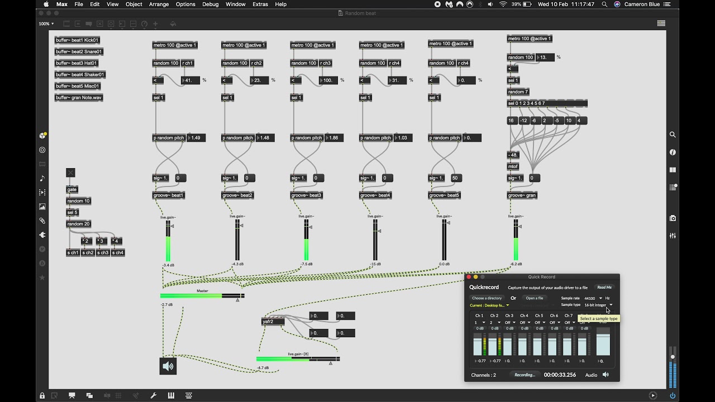
Task: Click the live.gain~ slider under groove~ beat1
Action: point(168,240)
